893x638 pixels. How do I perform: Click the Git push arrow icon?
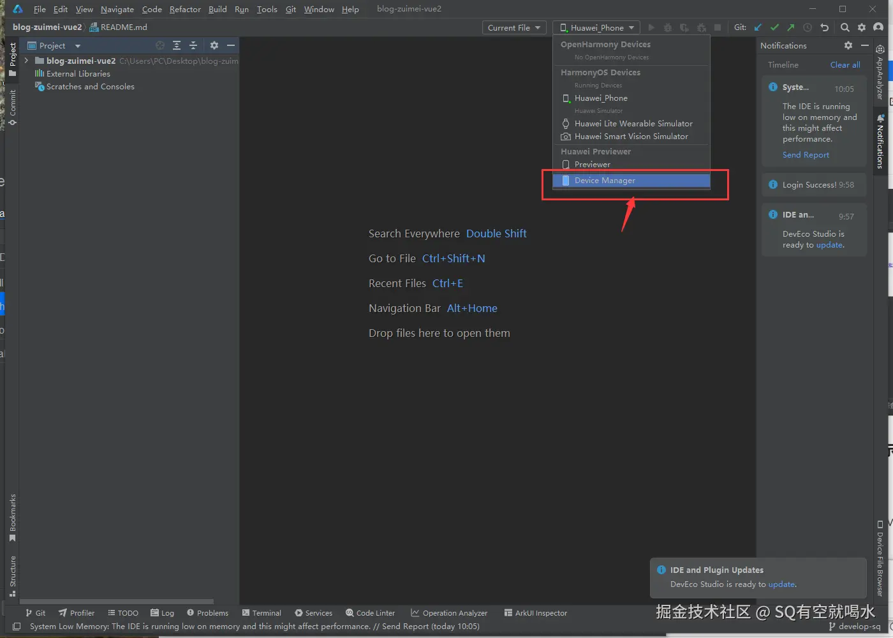[791, 27]
